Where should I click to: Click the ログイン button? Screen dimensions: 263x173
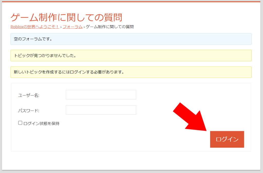coord(227,139)
